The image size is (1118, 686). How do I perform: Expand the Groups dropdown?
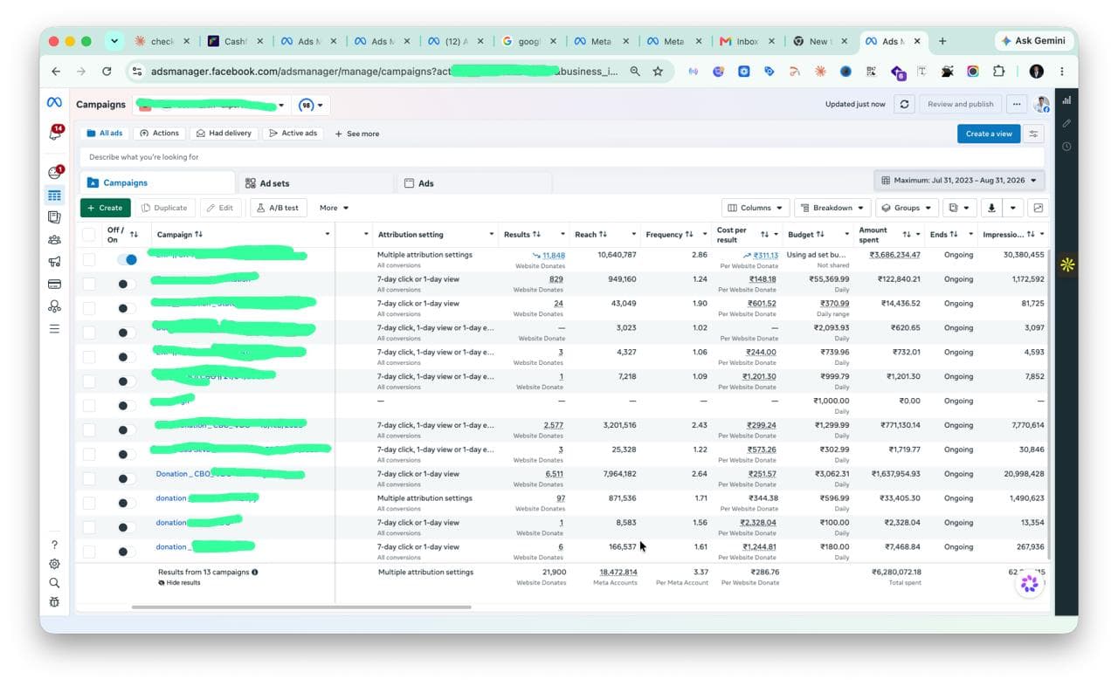tap(907, 208)
